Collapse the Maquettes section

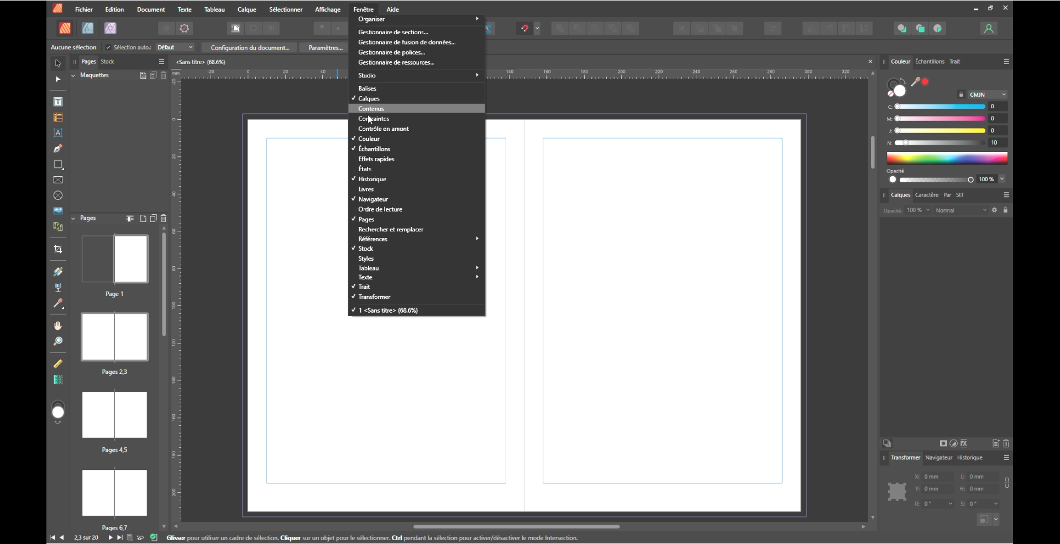[74, 75]
